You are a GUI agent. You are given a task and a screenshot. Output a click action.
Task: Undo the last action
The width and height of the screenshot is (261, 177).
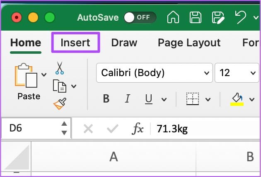(x=240, y=17)
